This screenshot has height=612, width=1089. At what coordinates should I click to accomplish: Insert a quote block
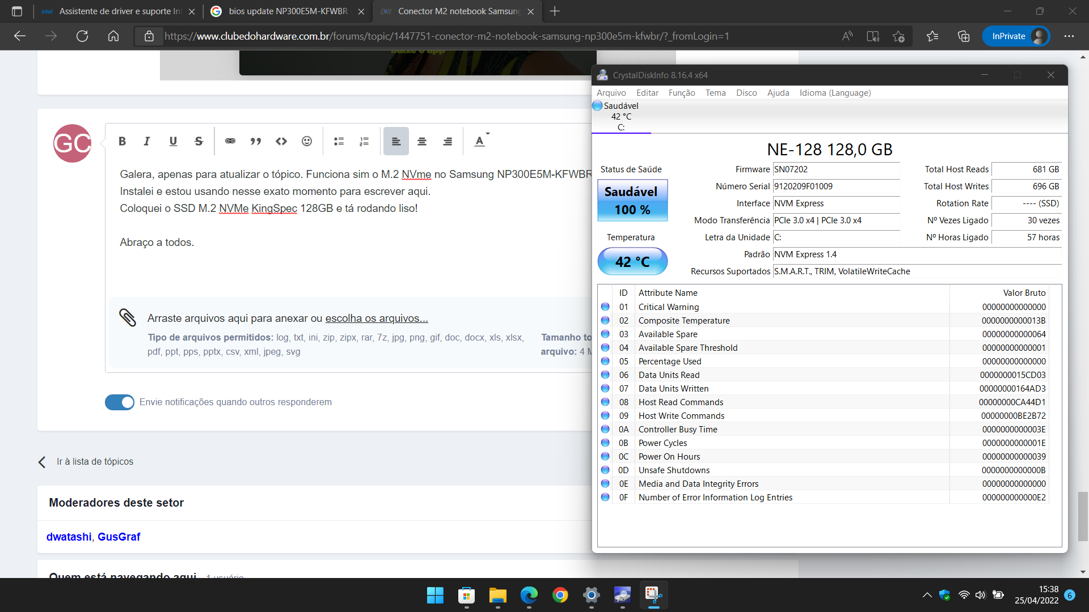[256, 141]
